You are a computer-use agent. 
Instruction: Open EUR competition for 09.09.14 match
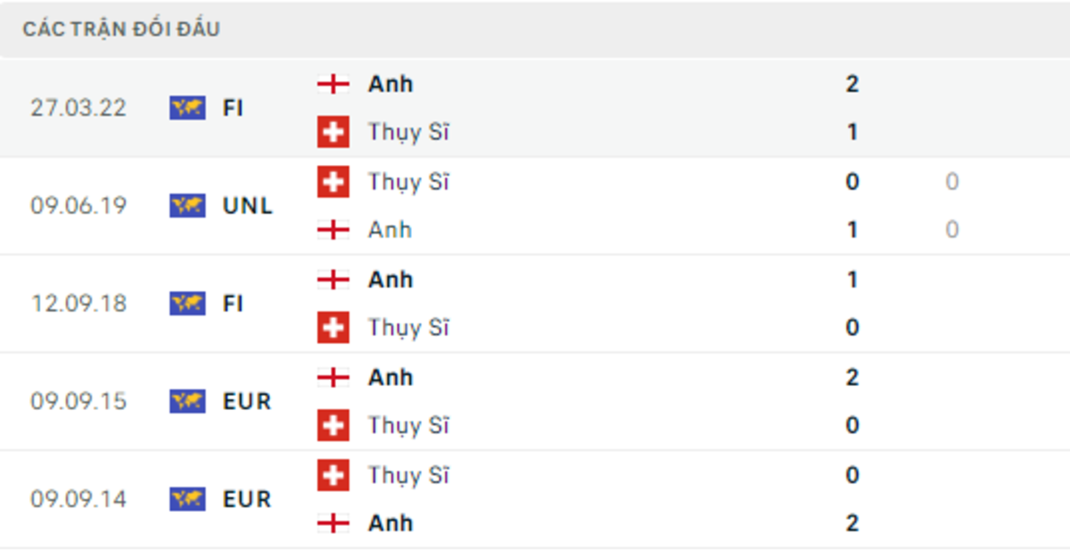click(x=246, y=499)
